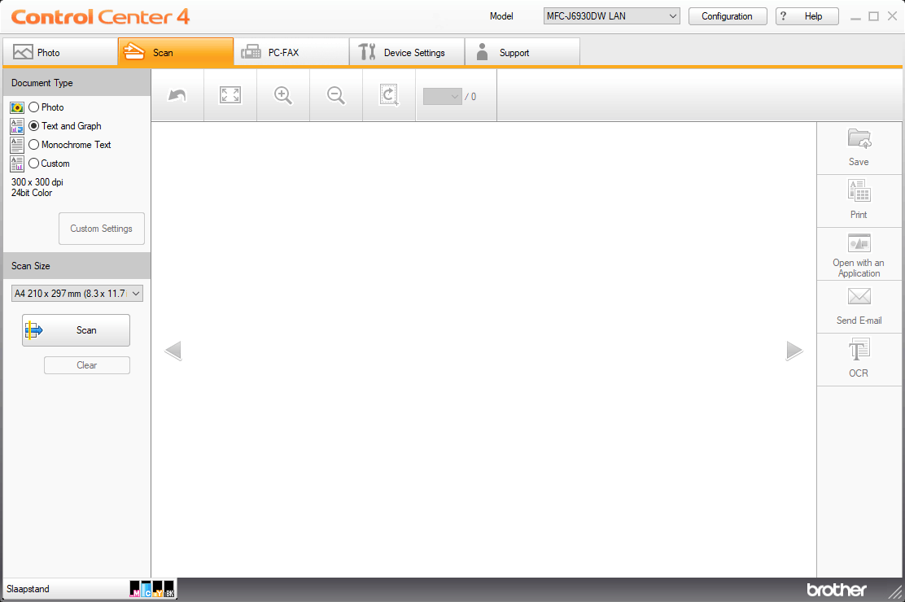Minimize the Control Center window
Image resolution: width=905 pixels, height=602 pixels.
(x=856, y=17)
